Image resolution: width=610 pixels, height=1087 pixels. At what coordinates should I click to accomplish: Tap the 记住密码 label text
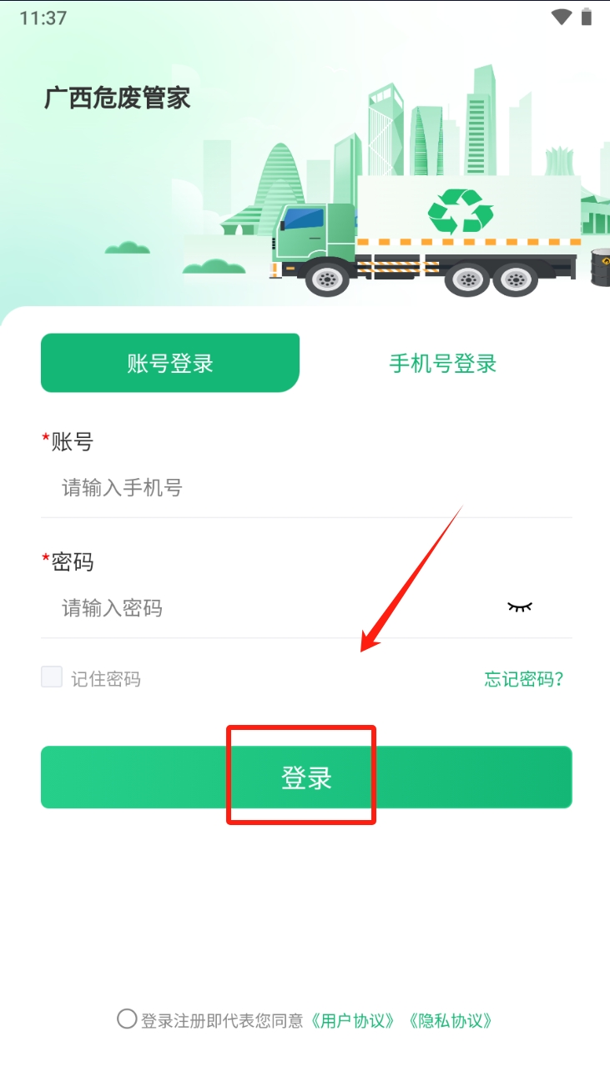tap(106, 679)
